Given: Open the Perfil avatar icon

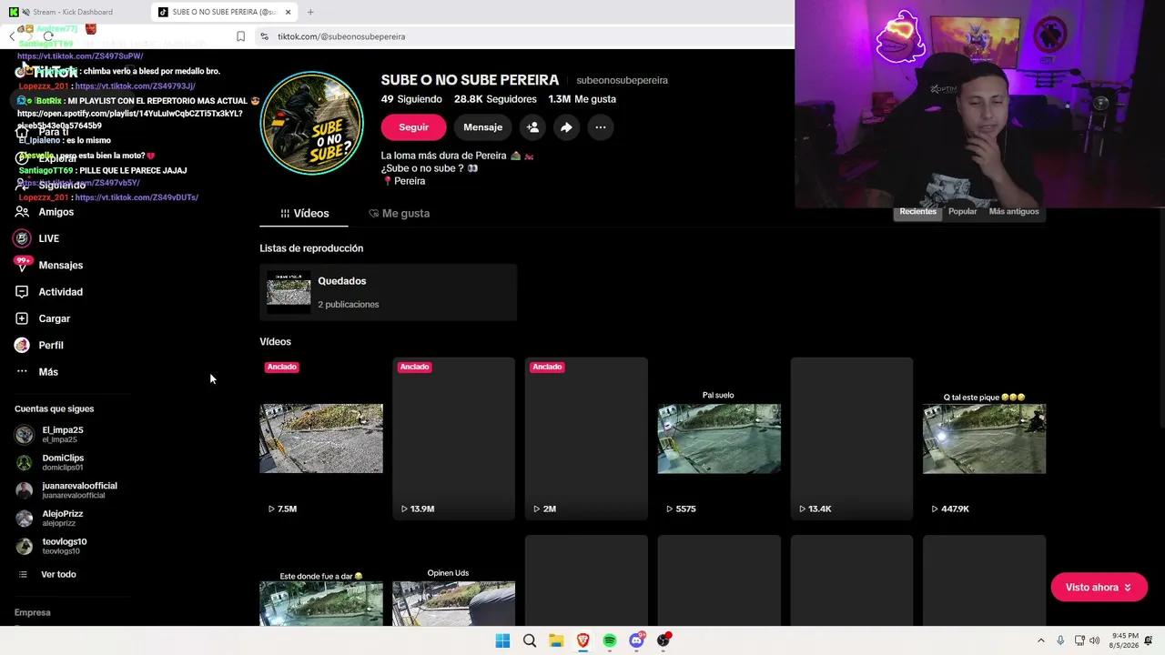Looking at the screenshot, I should tap(22, 346).
